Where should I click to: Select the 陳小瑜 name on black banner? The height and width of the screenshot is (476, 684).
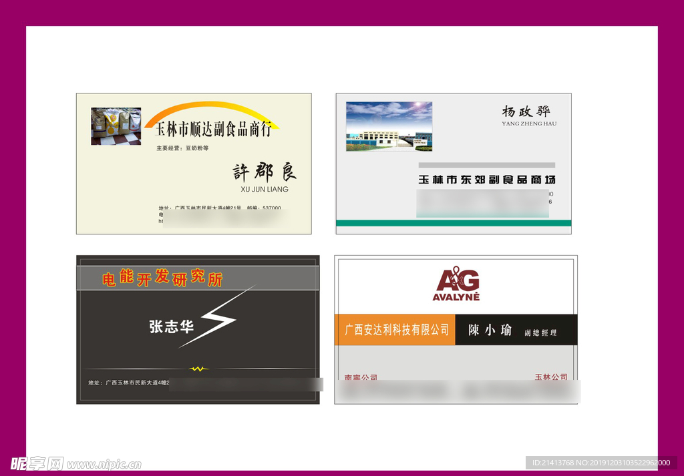point(490,330)
